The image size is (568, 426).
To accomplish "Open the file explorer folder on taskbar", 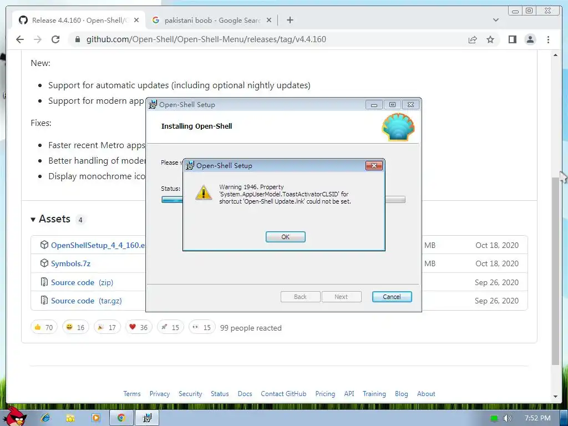I will 70,418.
